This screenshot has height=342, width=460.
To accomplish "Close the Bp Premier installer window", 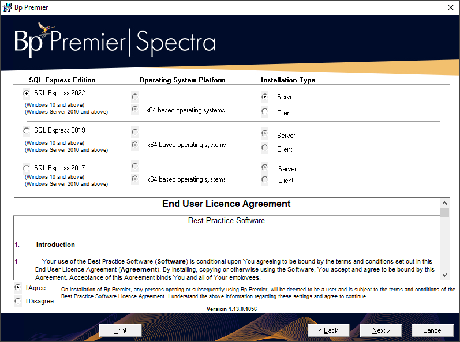I will tap(451, 7).
